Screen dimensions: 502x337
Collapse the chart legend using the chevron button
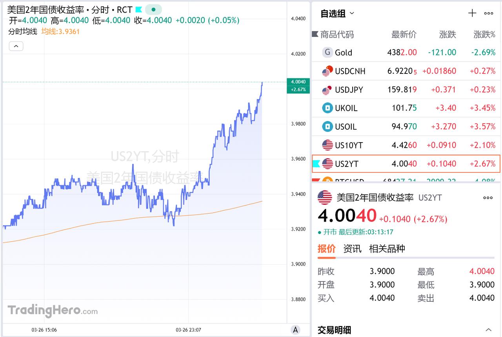coord(16,46)
